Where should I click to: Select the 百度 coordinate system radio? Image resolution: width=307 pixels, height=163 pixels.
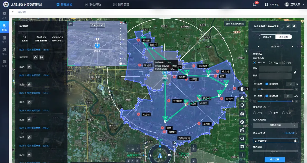[271, 62]
